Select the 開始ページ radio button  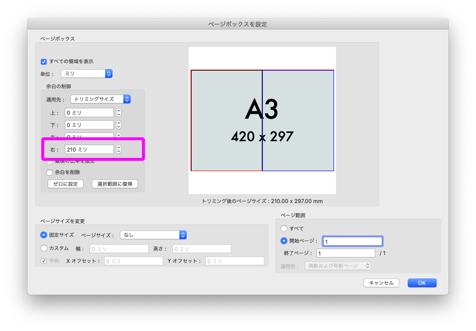[283, 241]
